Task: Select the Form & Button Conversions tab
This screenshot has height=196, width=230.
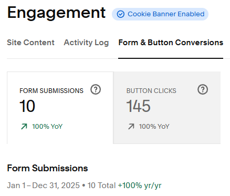Action: [x=171, y=43]
